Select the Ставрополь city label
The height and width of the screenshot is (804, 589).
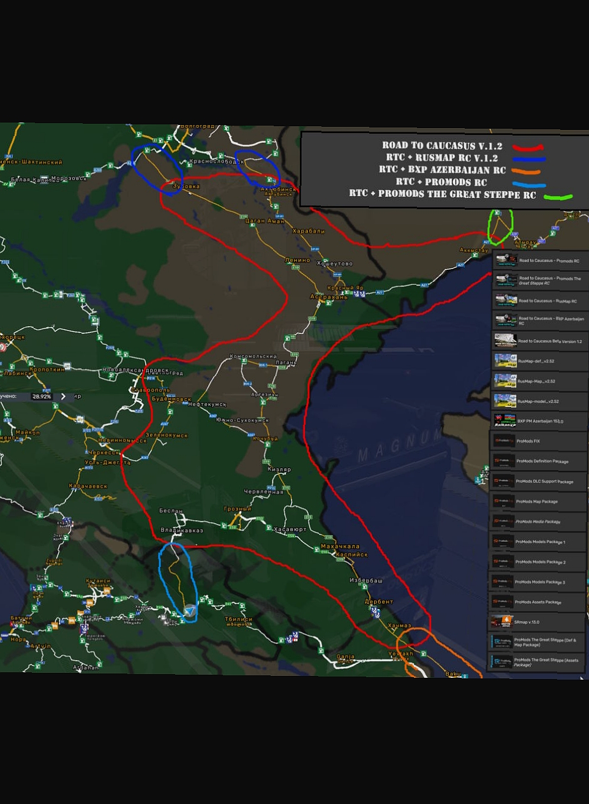(x=151, y=390)
